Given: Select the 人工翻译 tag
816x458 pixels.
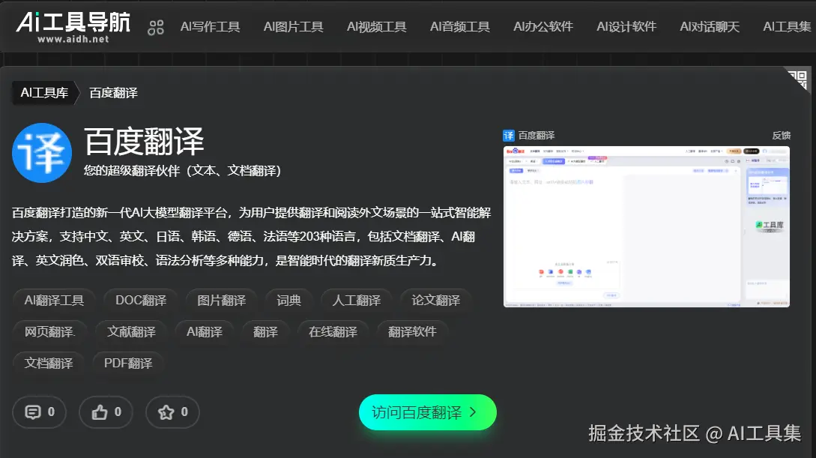Looking at the screenshot, I should [x=357, y=301].
